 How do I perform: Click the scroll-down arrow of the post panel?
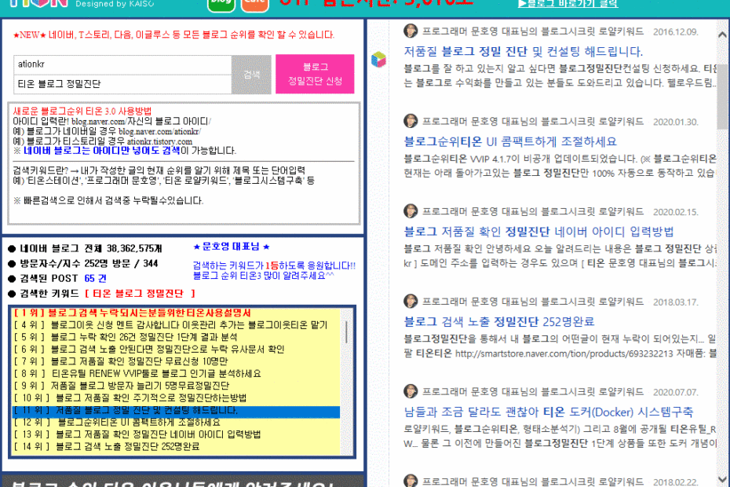[723, 478]
